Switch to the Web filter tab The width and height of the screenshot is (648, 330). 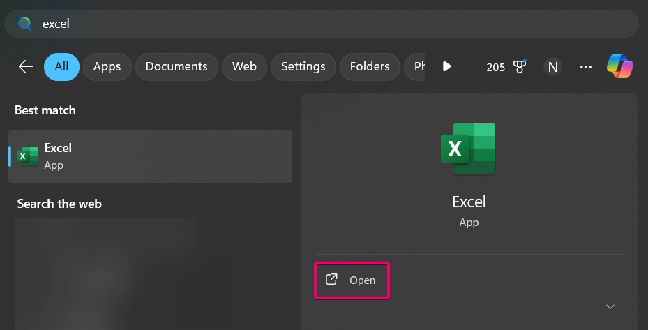(x=244, y=66)
